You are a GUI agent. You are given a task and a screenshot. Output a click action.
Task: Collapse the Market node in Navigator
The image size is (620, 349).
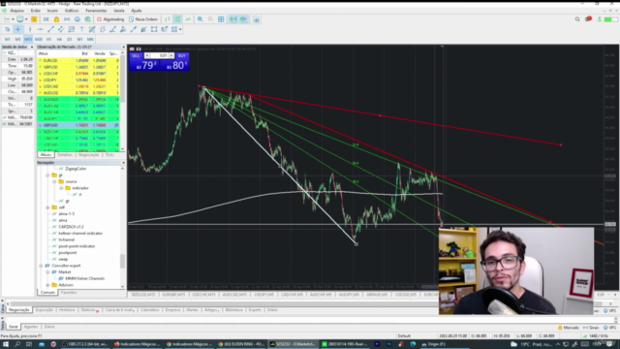(47, 272)
